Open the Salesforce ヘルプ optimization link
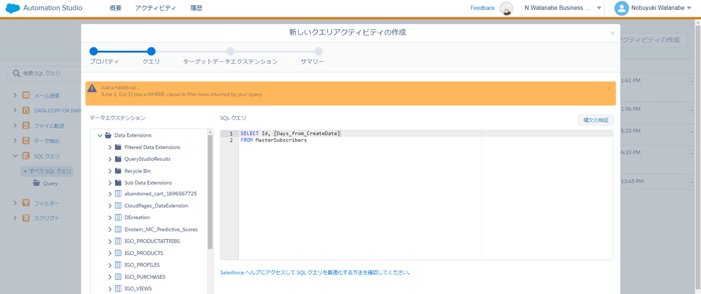This screenshot has height=294, width=701. 315,272
